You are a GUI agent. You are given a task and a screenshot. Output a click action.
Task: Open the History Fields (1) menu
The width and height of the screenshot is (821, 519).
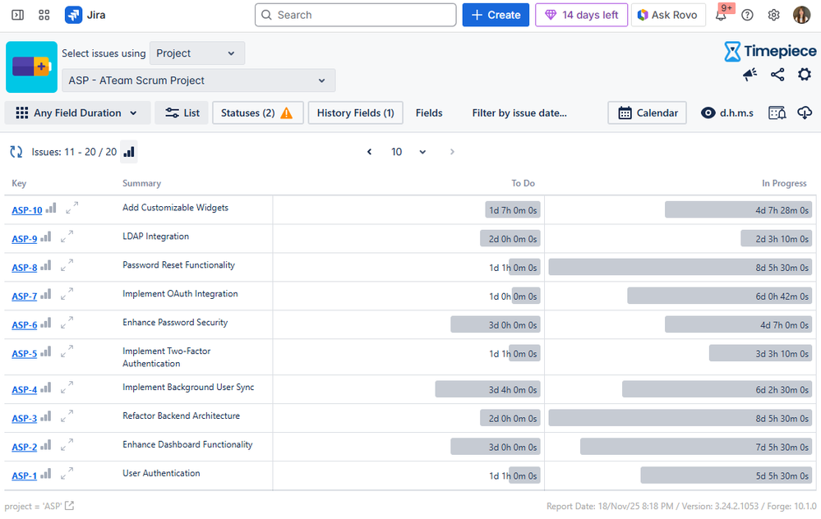click(x=355, y=113)
